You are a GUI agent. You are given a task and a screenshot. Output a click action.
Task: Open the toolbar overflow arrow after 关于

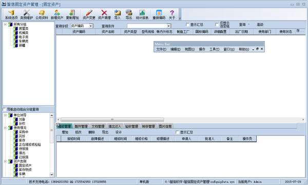pyautogui.click(x=180, y=18)
